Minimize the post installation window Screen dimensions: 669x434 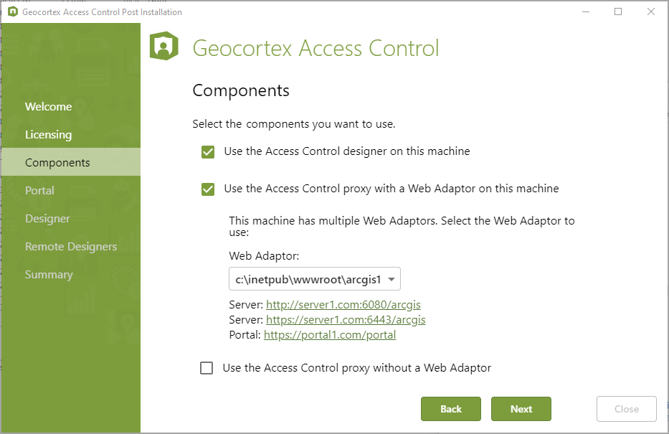[586, 12]
